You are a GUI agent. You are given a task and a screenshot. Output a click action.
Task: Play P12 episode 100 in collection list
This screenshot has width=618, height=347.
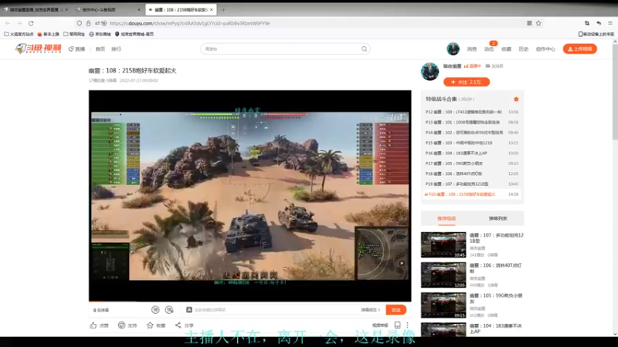pos(472,112)
